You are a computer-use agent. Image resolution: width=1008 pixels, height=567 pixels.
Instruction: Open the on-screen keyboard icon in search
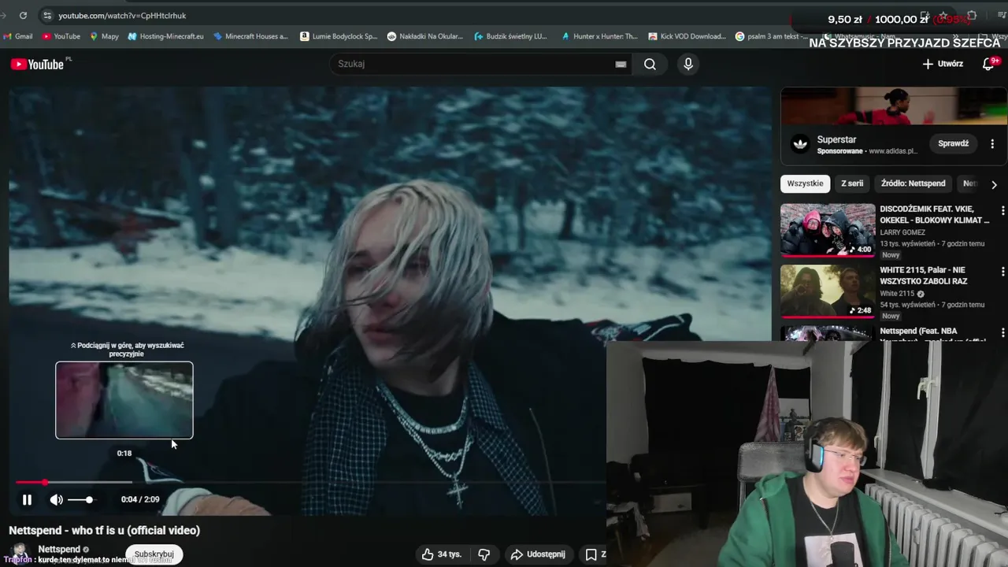(621, 65)
